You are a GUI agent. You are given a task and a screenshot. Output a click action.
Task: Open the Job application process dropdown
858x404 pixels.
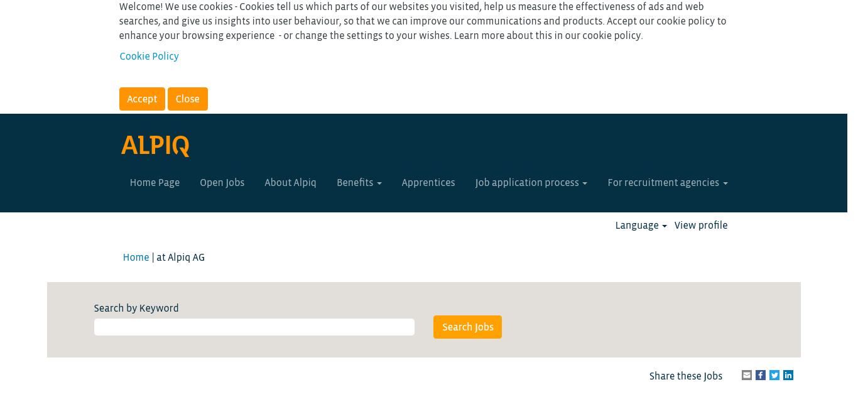point(531,183)
